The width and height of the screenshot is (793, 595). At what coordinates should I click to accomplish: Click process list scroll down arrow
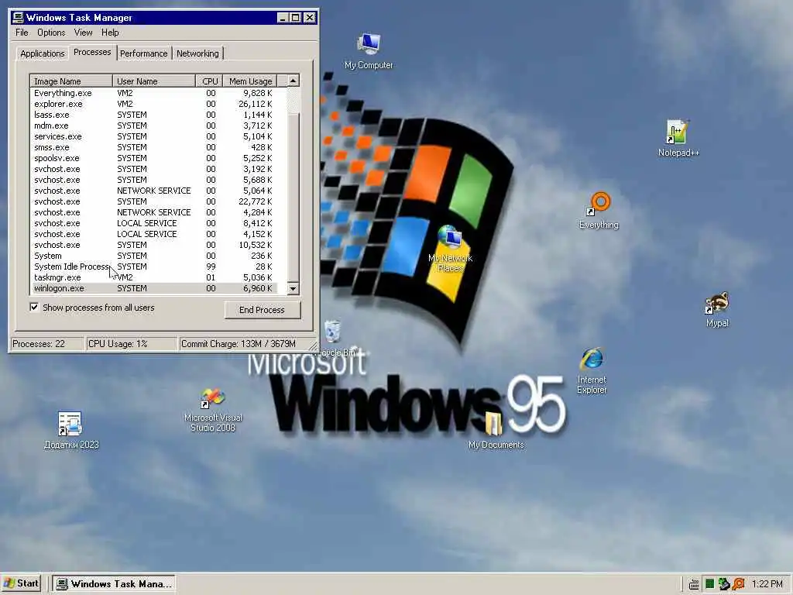294,288
